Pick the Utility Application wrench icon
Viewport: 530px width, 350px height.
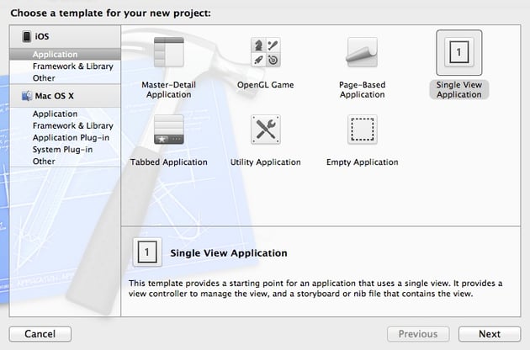(x=266, y=130)
